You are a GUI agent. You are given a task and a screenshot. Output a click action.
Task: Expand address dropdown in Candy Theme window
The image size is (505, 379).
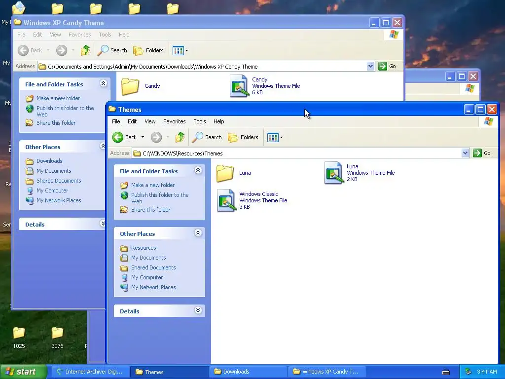[370, 67]
